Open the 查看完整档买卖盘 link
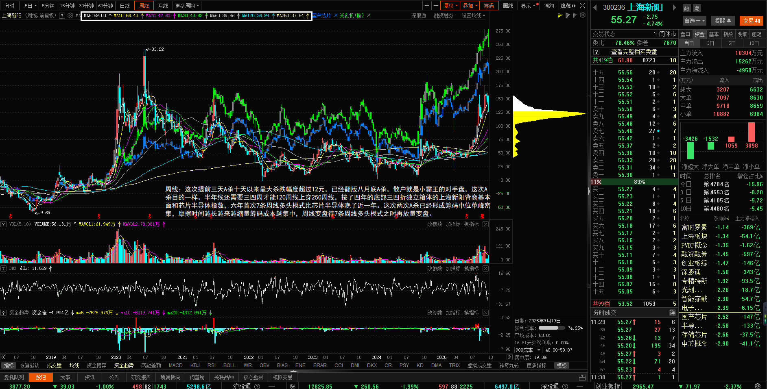Image resolution: width=767 pixels, height=389 pixels. [x=634, y=52]
